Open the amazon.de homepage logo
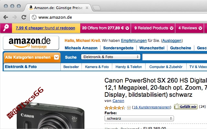 coord(31,43)
